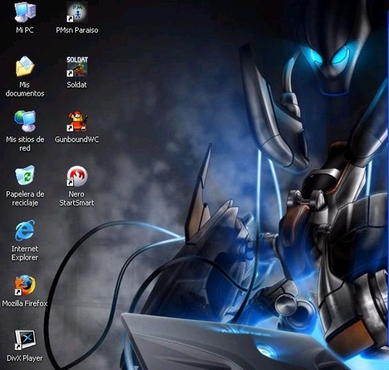Click the "DivX Player" label text
The image size is (389, 370).
25,358
